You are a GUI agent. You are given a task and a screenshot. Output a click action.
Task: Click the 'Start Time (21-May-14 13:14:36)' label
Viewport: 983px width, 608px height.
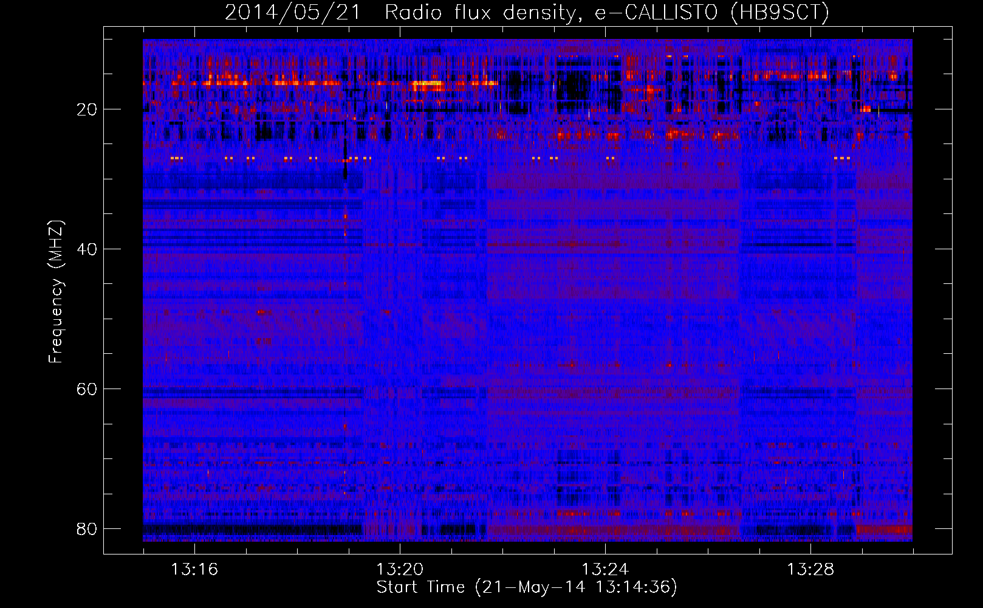[527, 587]
